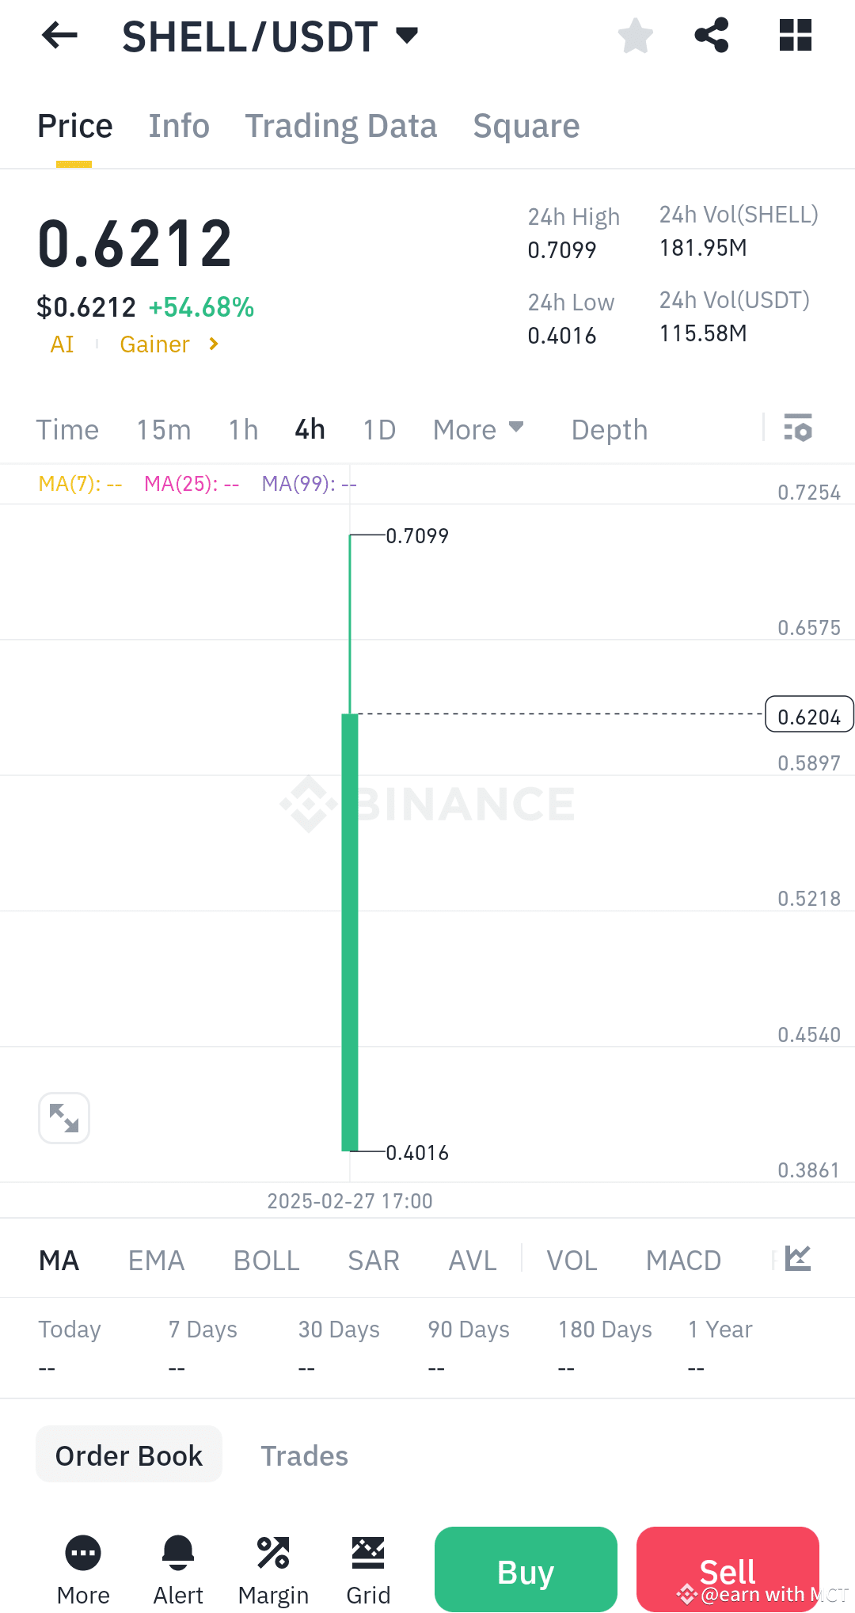The width and height of the screenshot is (855, 1613).
Task: Open chart display settings
Action: pos(797,429)
